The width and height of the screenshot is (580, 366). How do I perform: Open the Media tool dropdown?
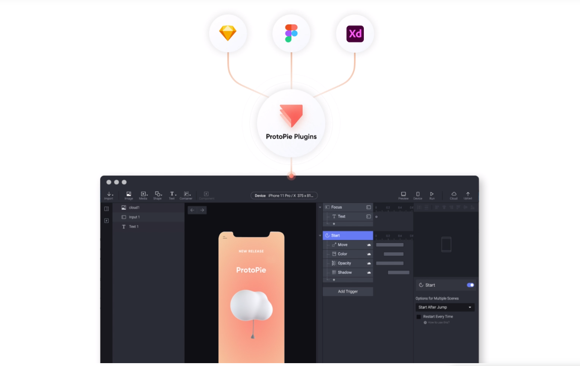click(143, 196)
